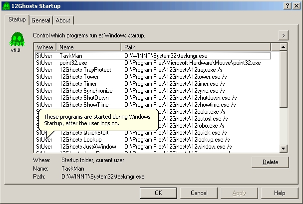The image size is (303, 204).
Task: Click the Delete button
Action: 270,162
